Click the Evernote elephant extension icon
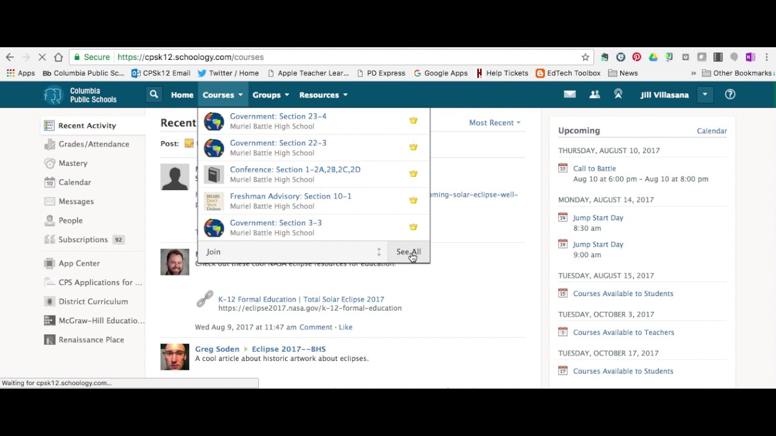The height and width of the screenshot is (436, 776). click(604, 57)
